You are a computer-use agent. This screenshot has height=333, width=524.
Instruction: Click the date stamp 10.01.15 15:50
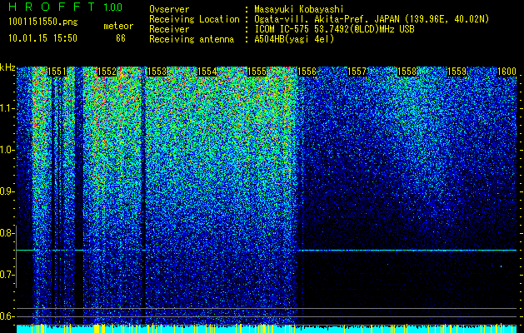pyautogui.click(x=42, y=38)
